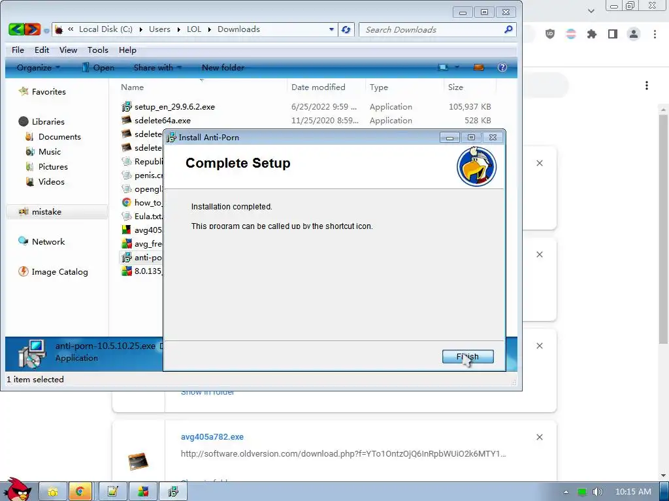Click the Finish button in installer
The width and height of the screenshot is (669, 501).
468,357
